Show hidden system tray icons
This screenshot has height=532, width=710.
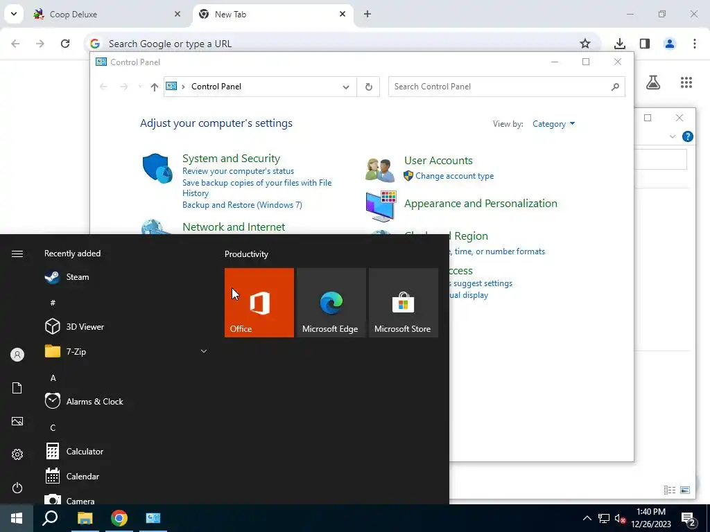[x=587, y=518]
